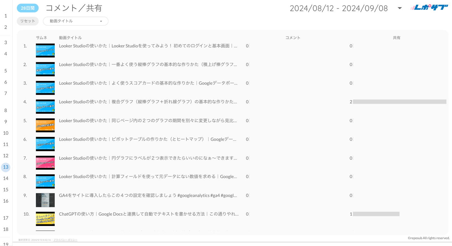Screen dimensions: 452x246
Task: Go to page 1 in sidebar
Action: 6,16
